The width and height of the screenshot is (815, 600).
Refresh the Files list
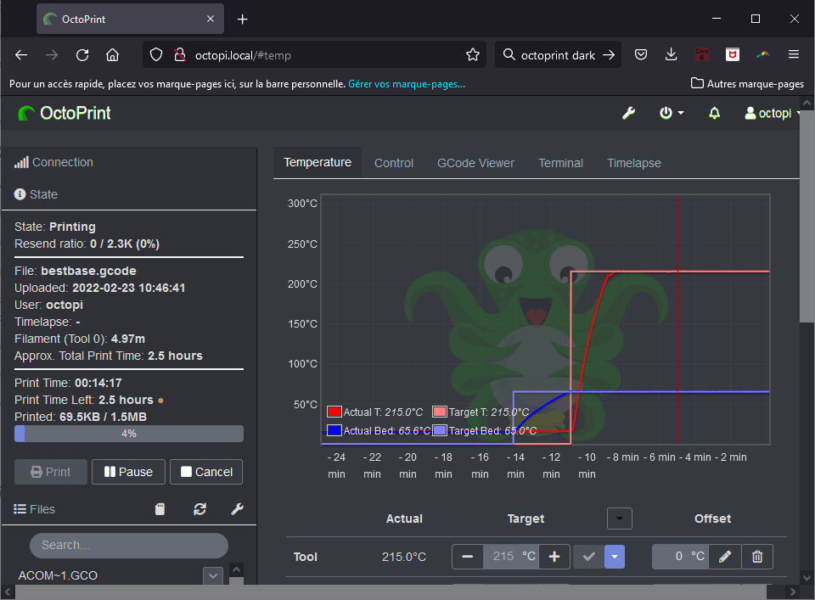[200, 509]
